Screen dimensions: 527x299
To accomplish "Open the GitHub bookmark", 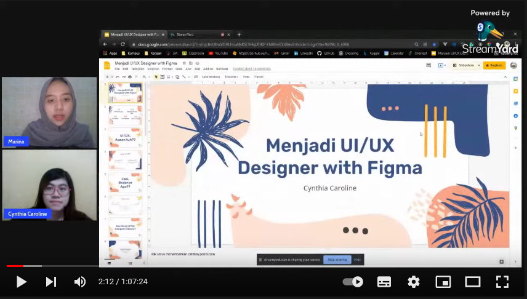I will coord(326,53).
